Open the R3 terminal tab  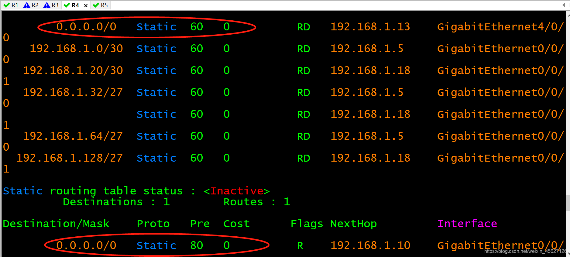[51, 5]
